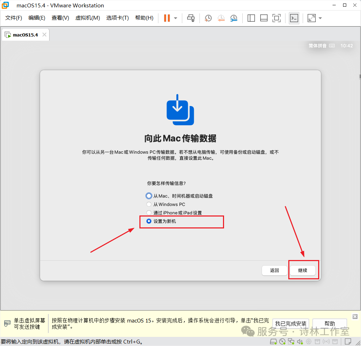361x346 pixels.
Task: Click the yellow bar's 帮助 button
Action: tap(329, 324)
